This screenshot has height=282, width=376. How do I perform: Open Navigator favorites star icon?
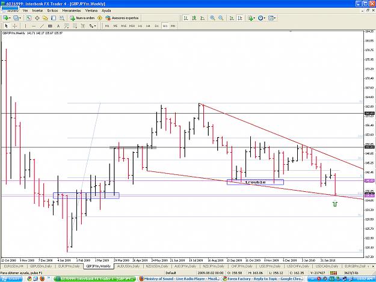click(45, 18)
